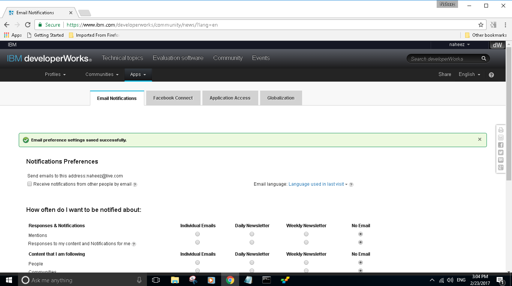The width and height of the screenshot is (512, 286).
Task: Open Evaluation software menu
Action: (x=178, y=58)
